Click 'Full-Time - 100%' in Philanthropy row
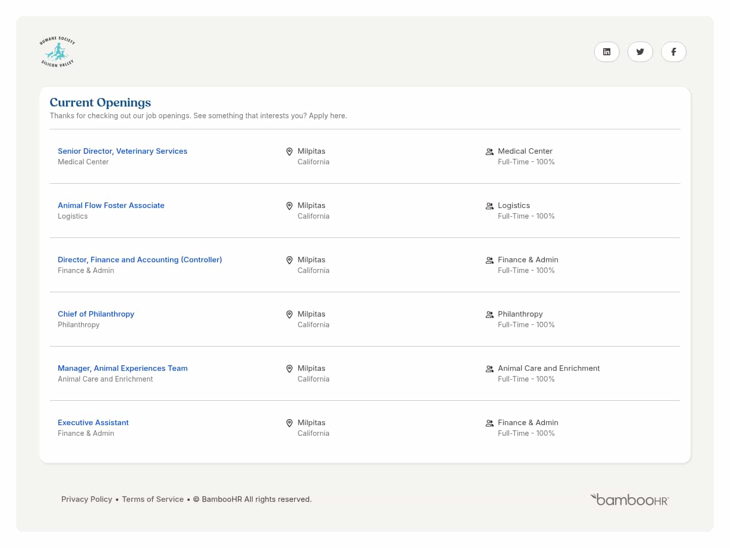 pos(526,325)
